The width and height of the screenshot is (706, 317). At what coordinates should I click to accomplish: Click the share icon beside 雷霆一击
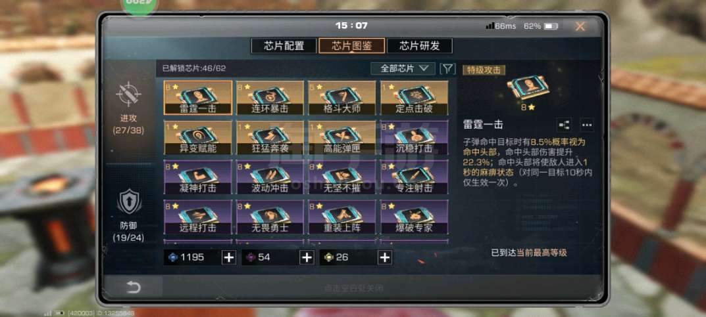click(564, 125)
